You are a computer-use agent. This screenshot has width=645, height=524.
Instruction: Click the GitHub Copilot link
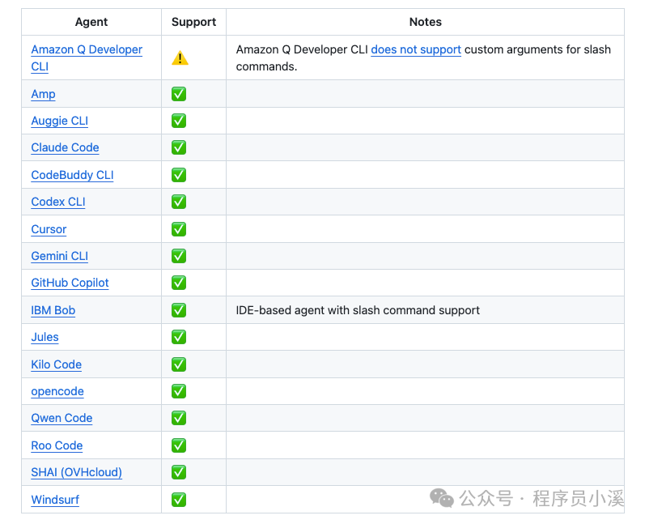(x=70, y=283)
